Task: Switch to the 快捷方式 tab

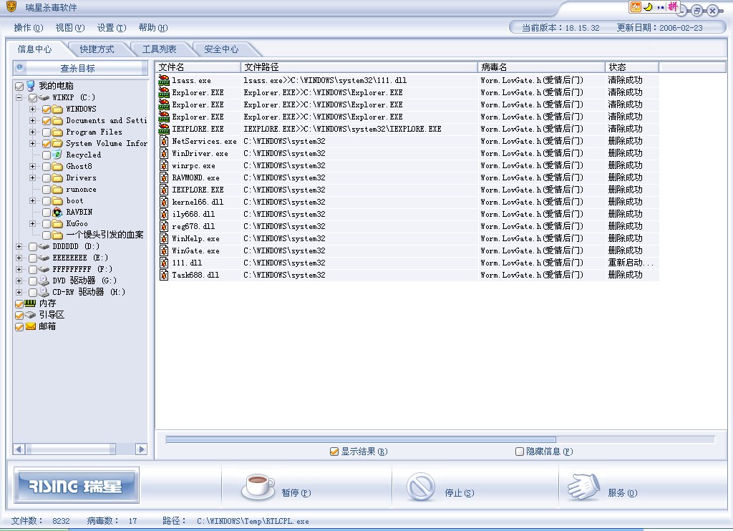Action: tap(97, 49)
